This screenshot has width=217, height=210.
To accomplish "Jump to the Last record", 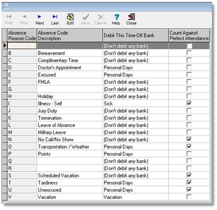I will tap(55, 16).
